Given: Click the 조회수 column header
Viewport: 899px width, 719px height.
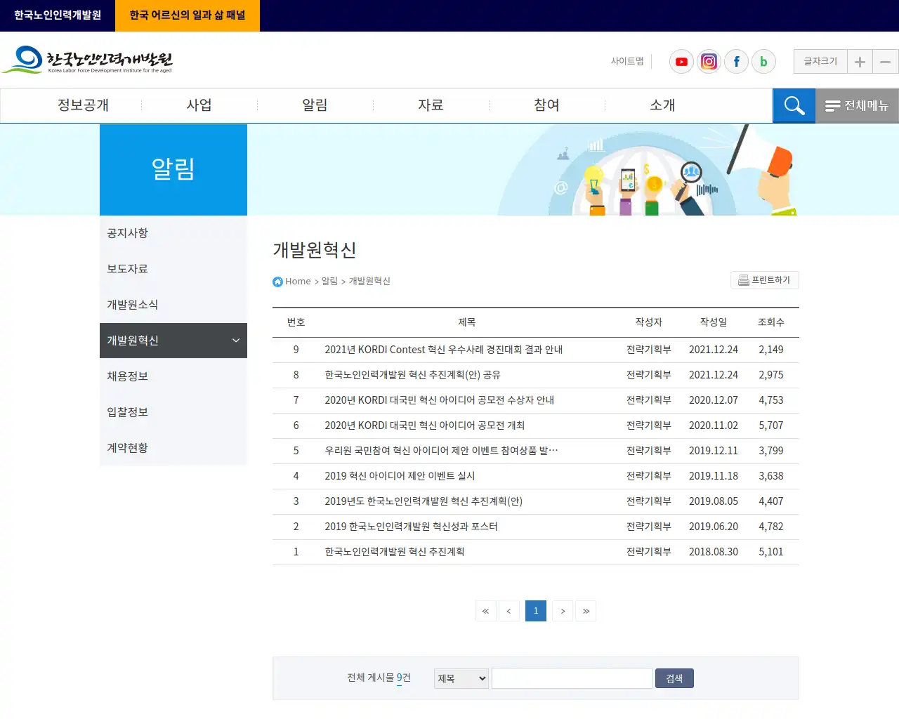Looking at the screenshot, I should pos(771,322).
